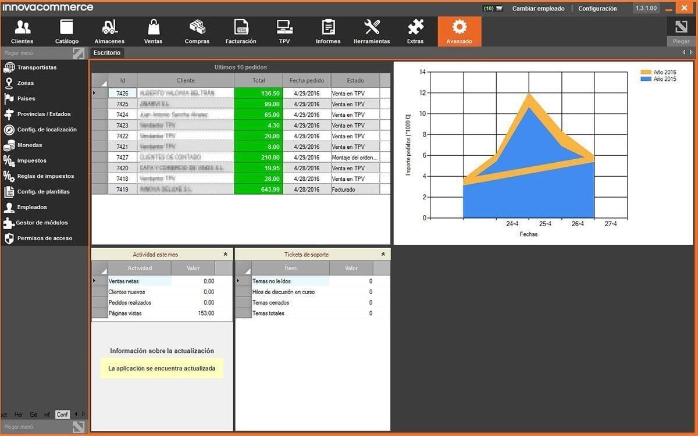Select the Escritorio tab
Viewport: 698px width, 436px height.
tap(107, 53)
